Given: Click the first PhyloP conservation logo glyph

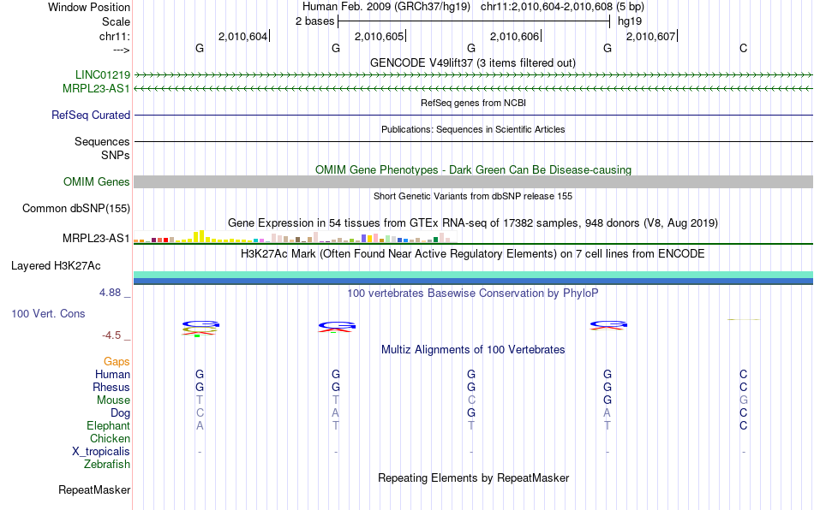Looking at the screenshot, I should coord(201,329).
